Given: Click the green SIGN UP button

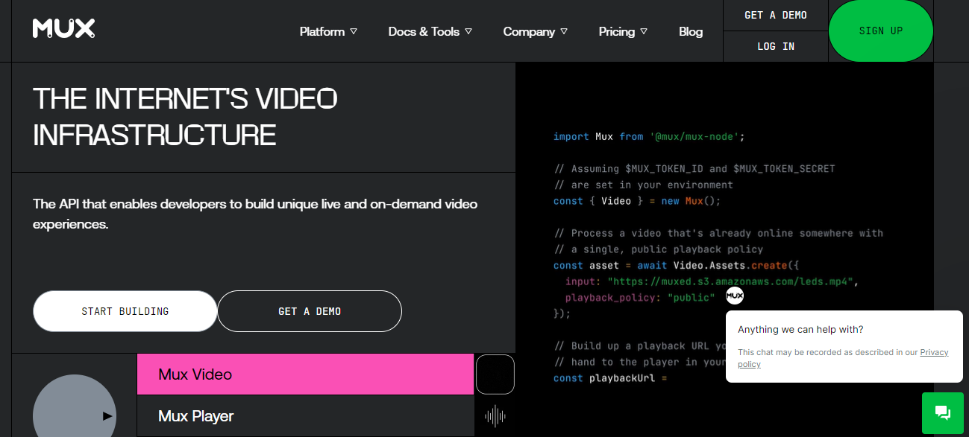Looking at the screenshot, I should click(x=880, y=31).
